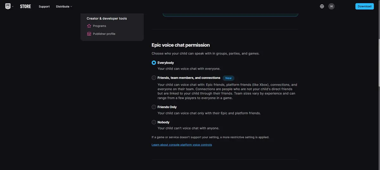Open the globe language selector icon
This screenshot has height=170, width=380.
coord(322,6)
